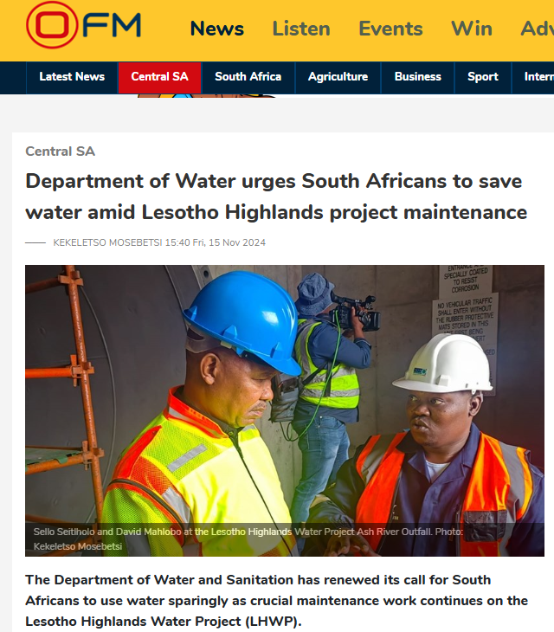
Task: Select the Central SA tab
Action: 159,76
